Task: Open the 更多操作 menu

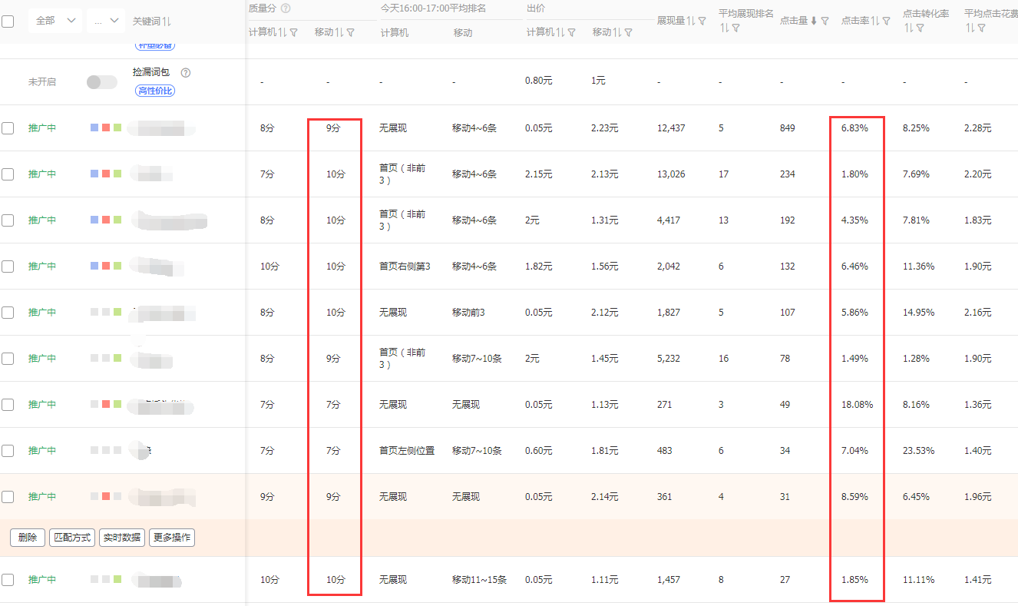Action: pyautogui.click(x=172, y=538)
